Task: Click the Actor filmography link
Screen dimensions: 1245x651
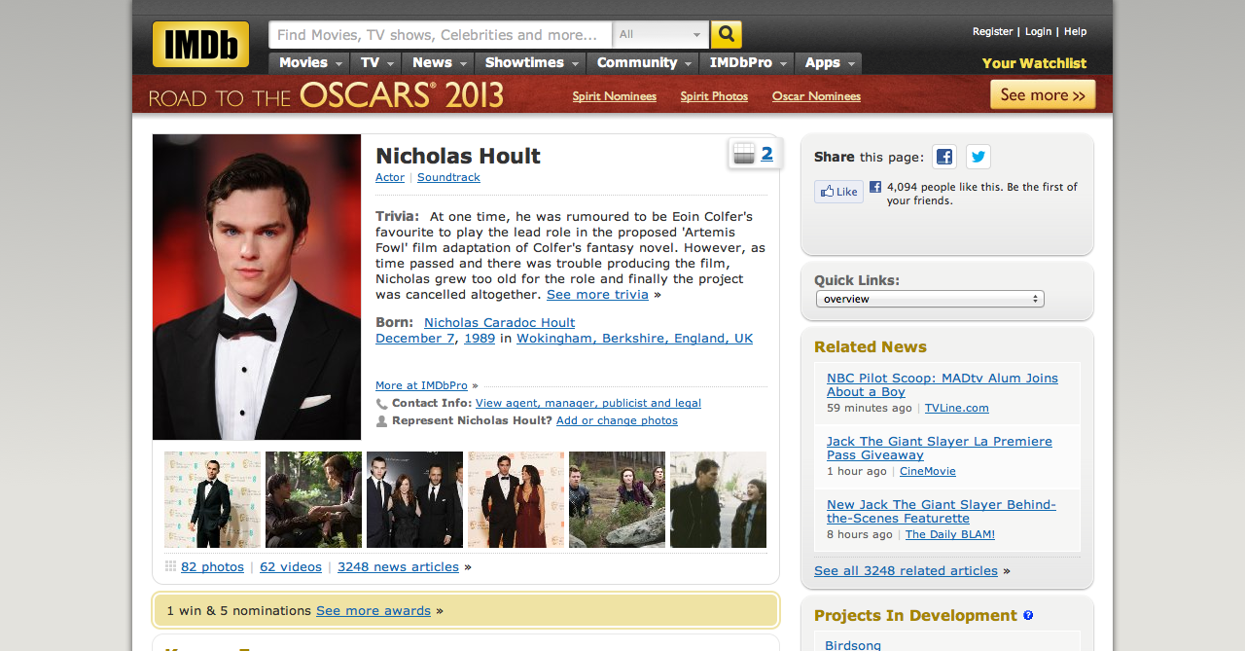Action: (x=390, y=177)
